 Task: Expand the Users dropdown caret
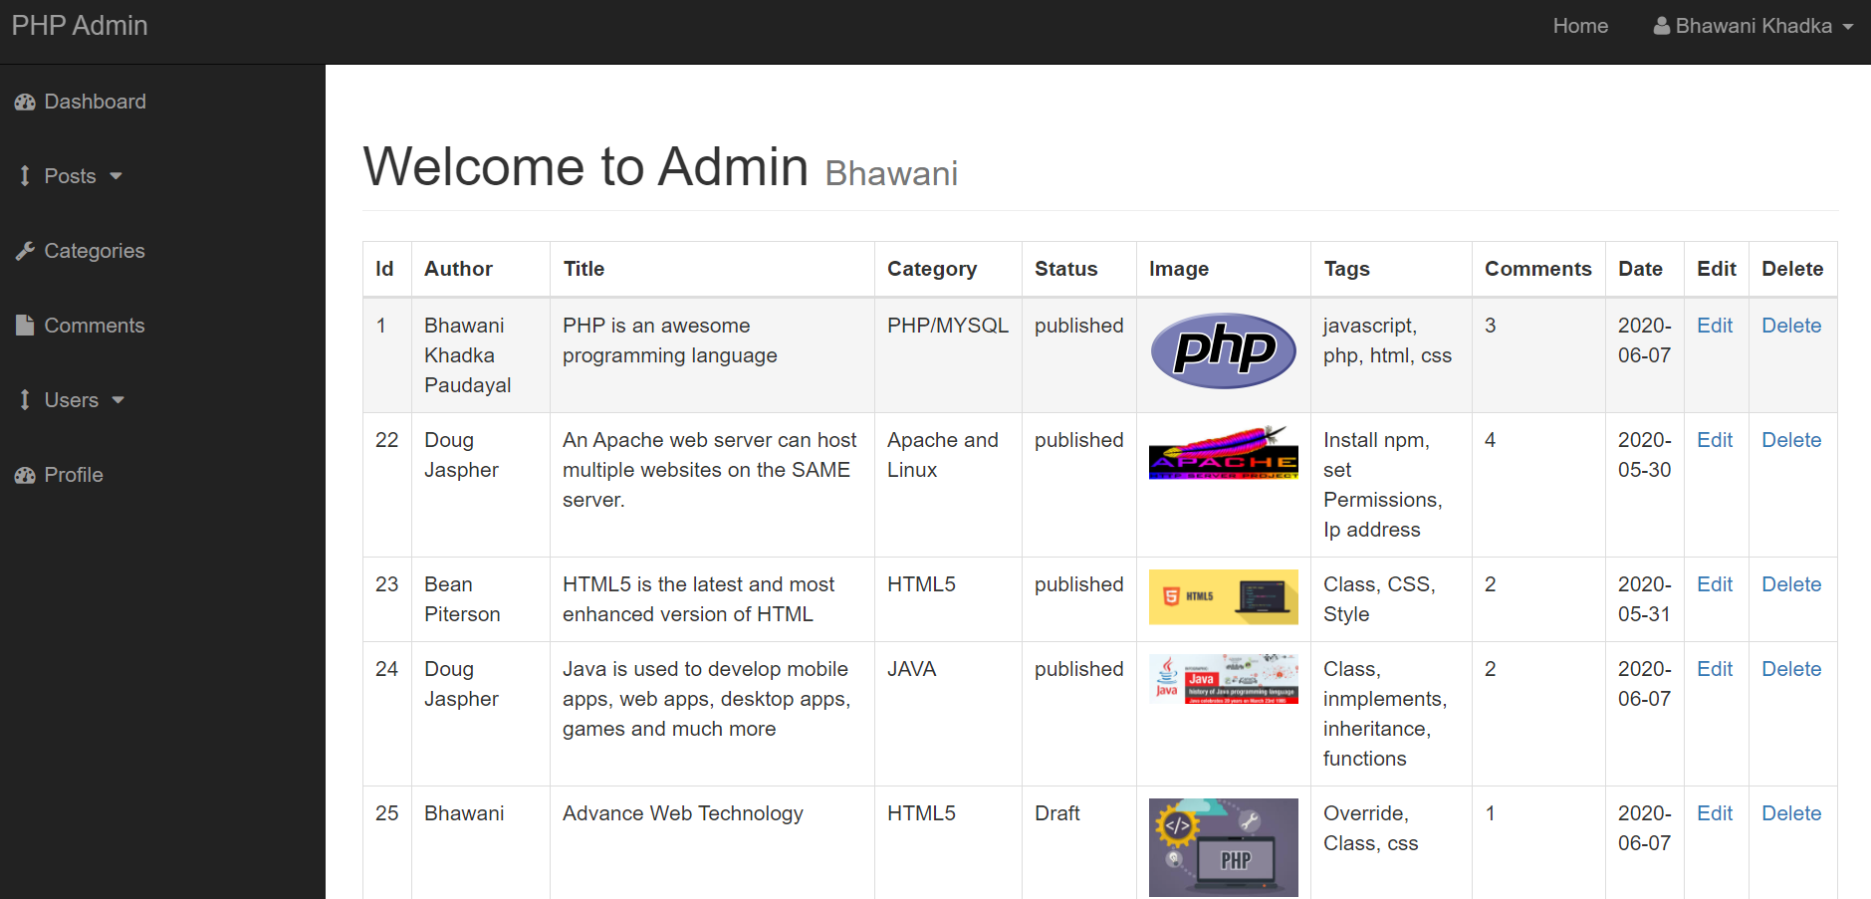(x=118, y=400)
